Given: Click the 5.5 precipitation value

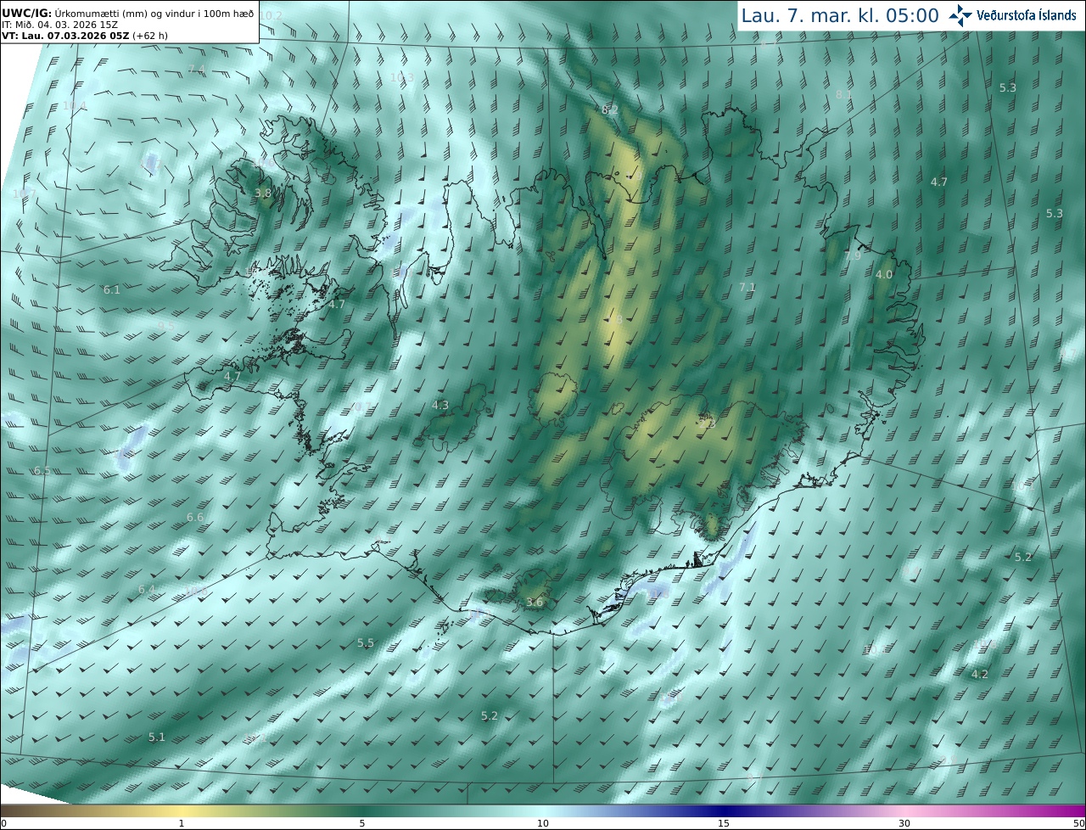Looking at the screenshot, I should point(366,643).
